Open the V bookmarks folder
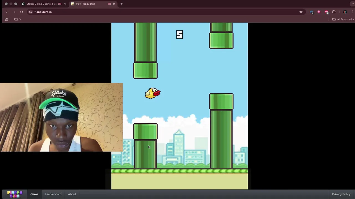355x199 pixels. 18,19
